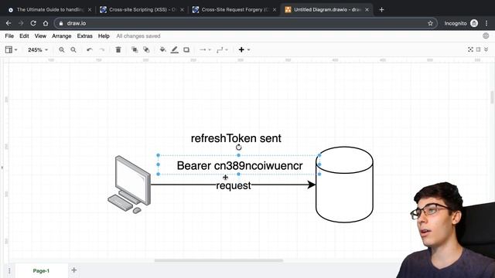Click the vertical canvas scrollbar
This screenshot has height=278, width=495.
[x=492, y=97]
